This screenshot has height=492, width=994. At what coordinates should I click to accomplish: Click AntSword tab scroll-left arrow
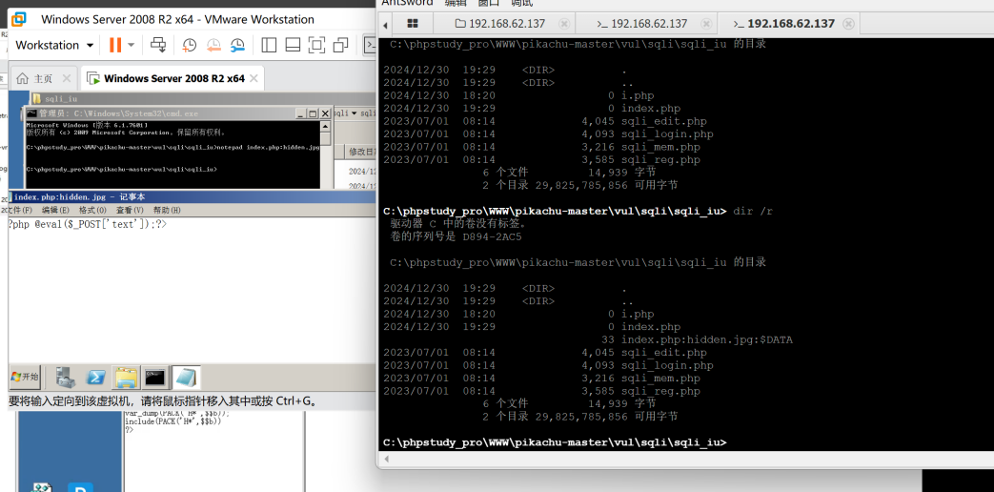pyautogui.click(x=386, y=24)
